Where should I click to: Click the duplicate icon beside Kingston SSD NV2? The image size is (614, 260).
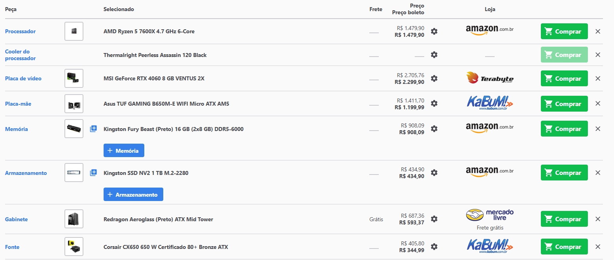coord(93,173)
